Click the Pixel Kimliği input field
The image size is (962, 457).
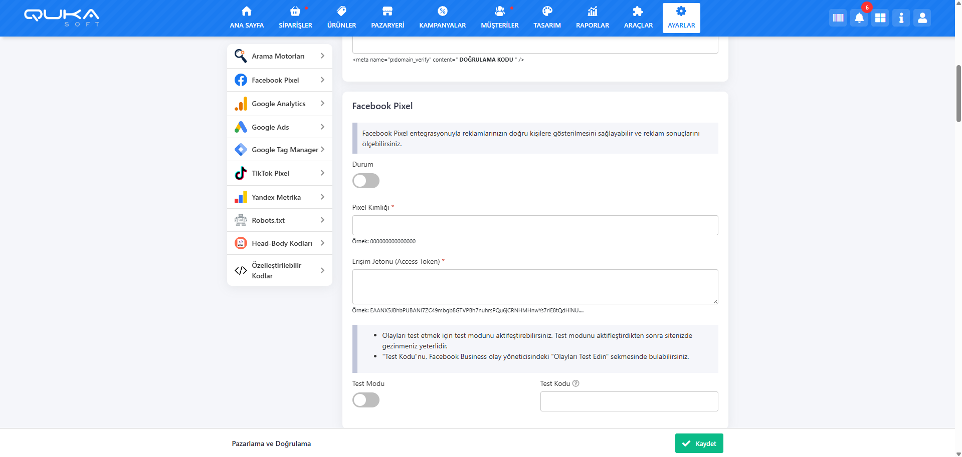coord(535,225)
